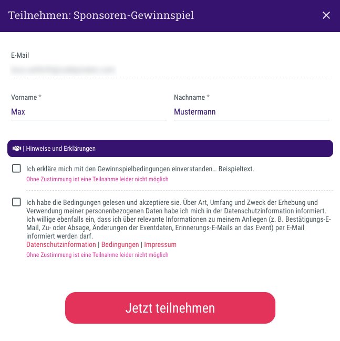The image size is (340, 341).
Task: Click the dialog title Teilnehmen: Sponsoren-Gewinnspiel
Action: (101, 15)
